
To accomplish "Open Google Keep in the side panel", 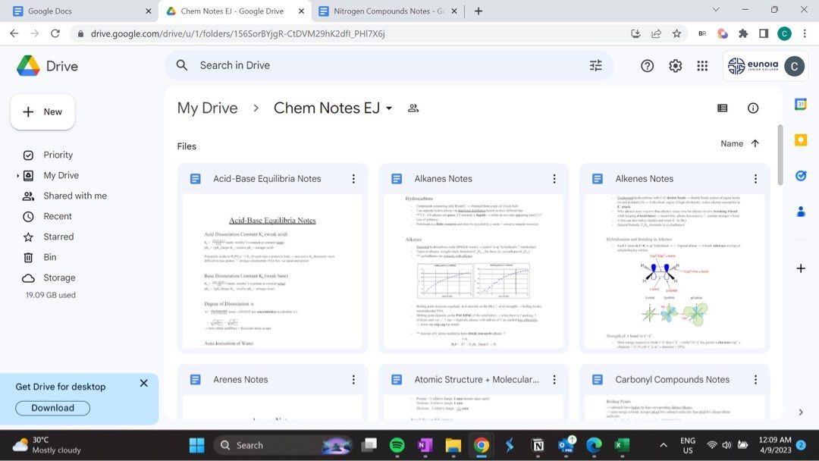I will pos(801,140).
